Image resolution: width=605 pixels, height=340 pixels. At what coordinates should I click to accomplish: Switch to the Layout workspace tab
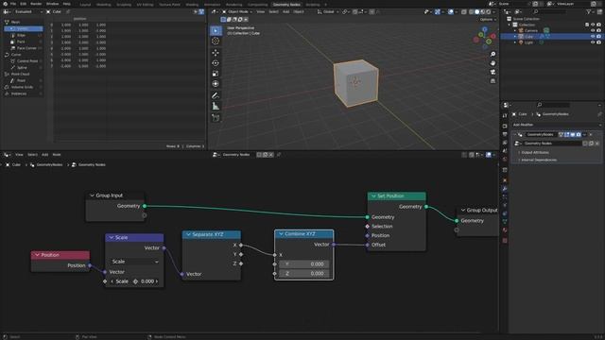(85, 5)
